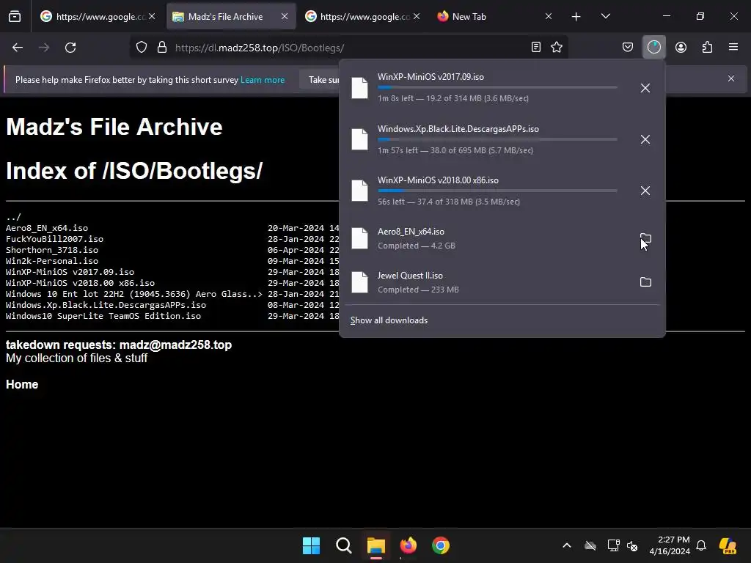Image resolution: width=751 pixels, height=563 pixels.
Task: Bookmark this page with star icon
Action: tap(557, 47)
